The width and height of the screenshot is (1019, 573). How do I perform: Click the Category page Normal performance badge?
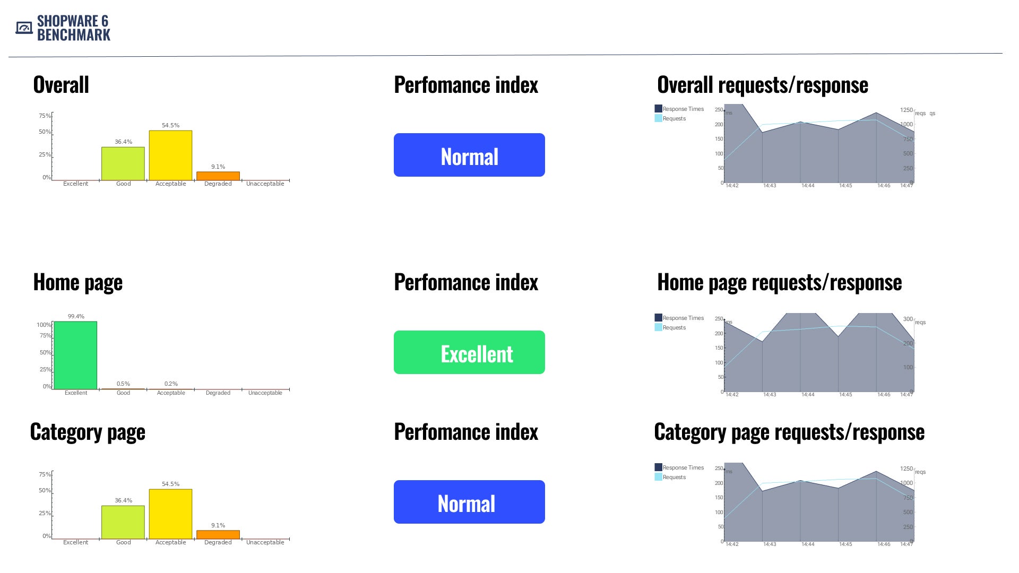[469, 502]
